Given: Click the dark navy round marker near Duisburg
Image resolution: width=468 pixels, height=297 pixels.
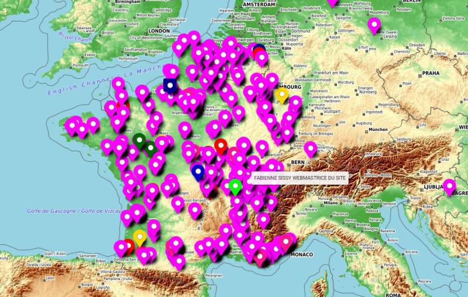Looking at the screenshot, I should [260, 47].
